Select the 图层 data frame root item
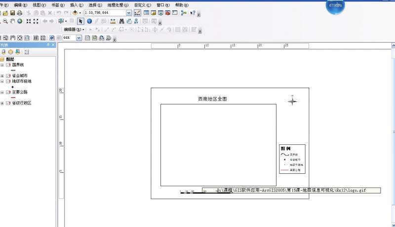Screen dimensions: 395x227 coord(10,60)
